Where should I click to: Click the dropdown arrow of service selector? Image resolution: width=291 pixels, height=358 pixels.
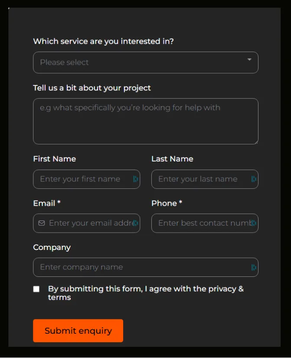(249, 59)
